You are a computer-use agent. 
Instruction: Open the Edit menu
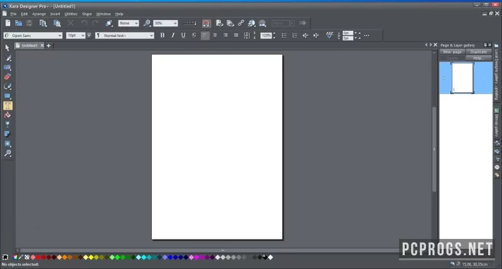[24, 14]
